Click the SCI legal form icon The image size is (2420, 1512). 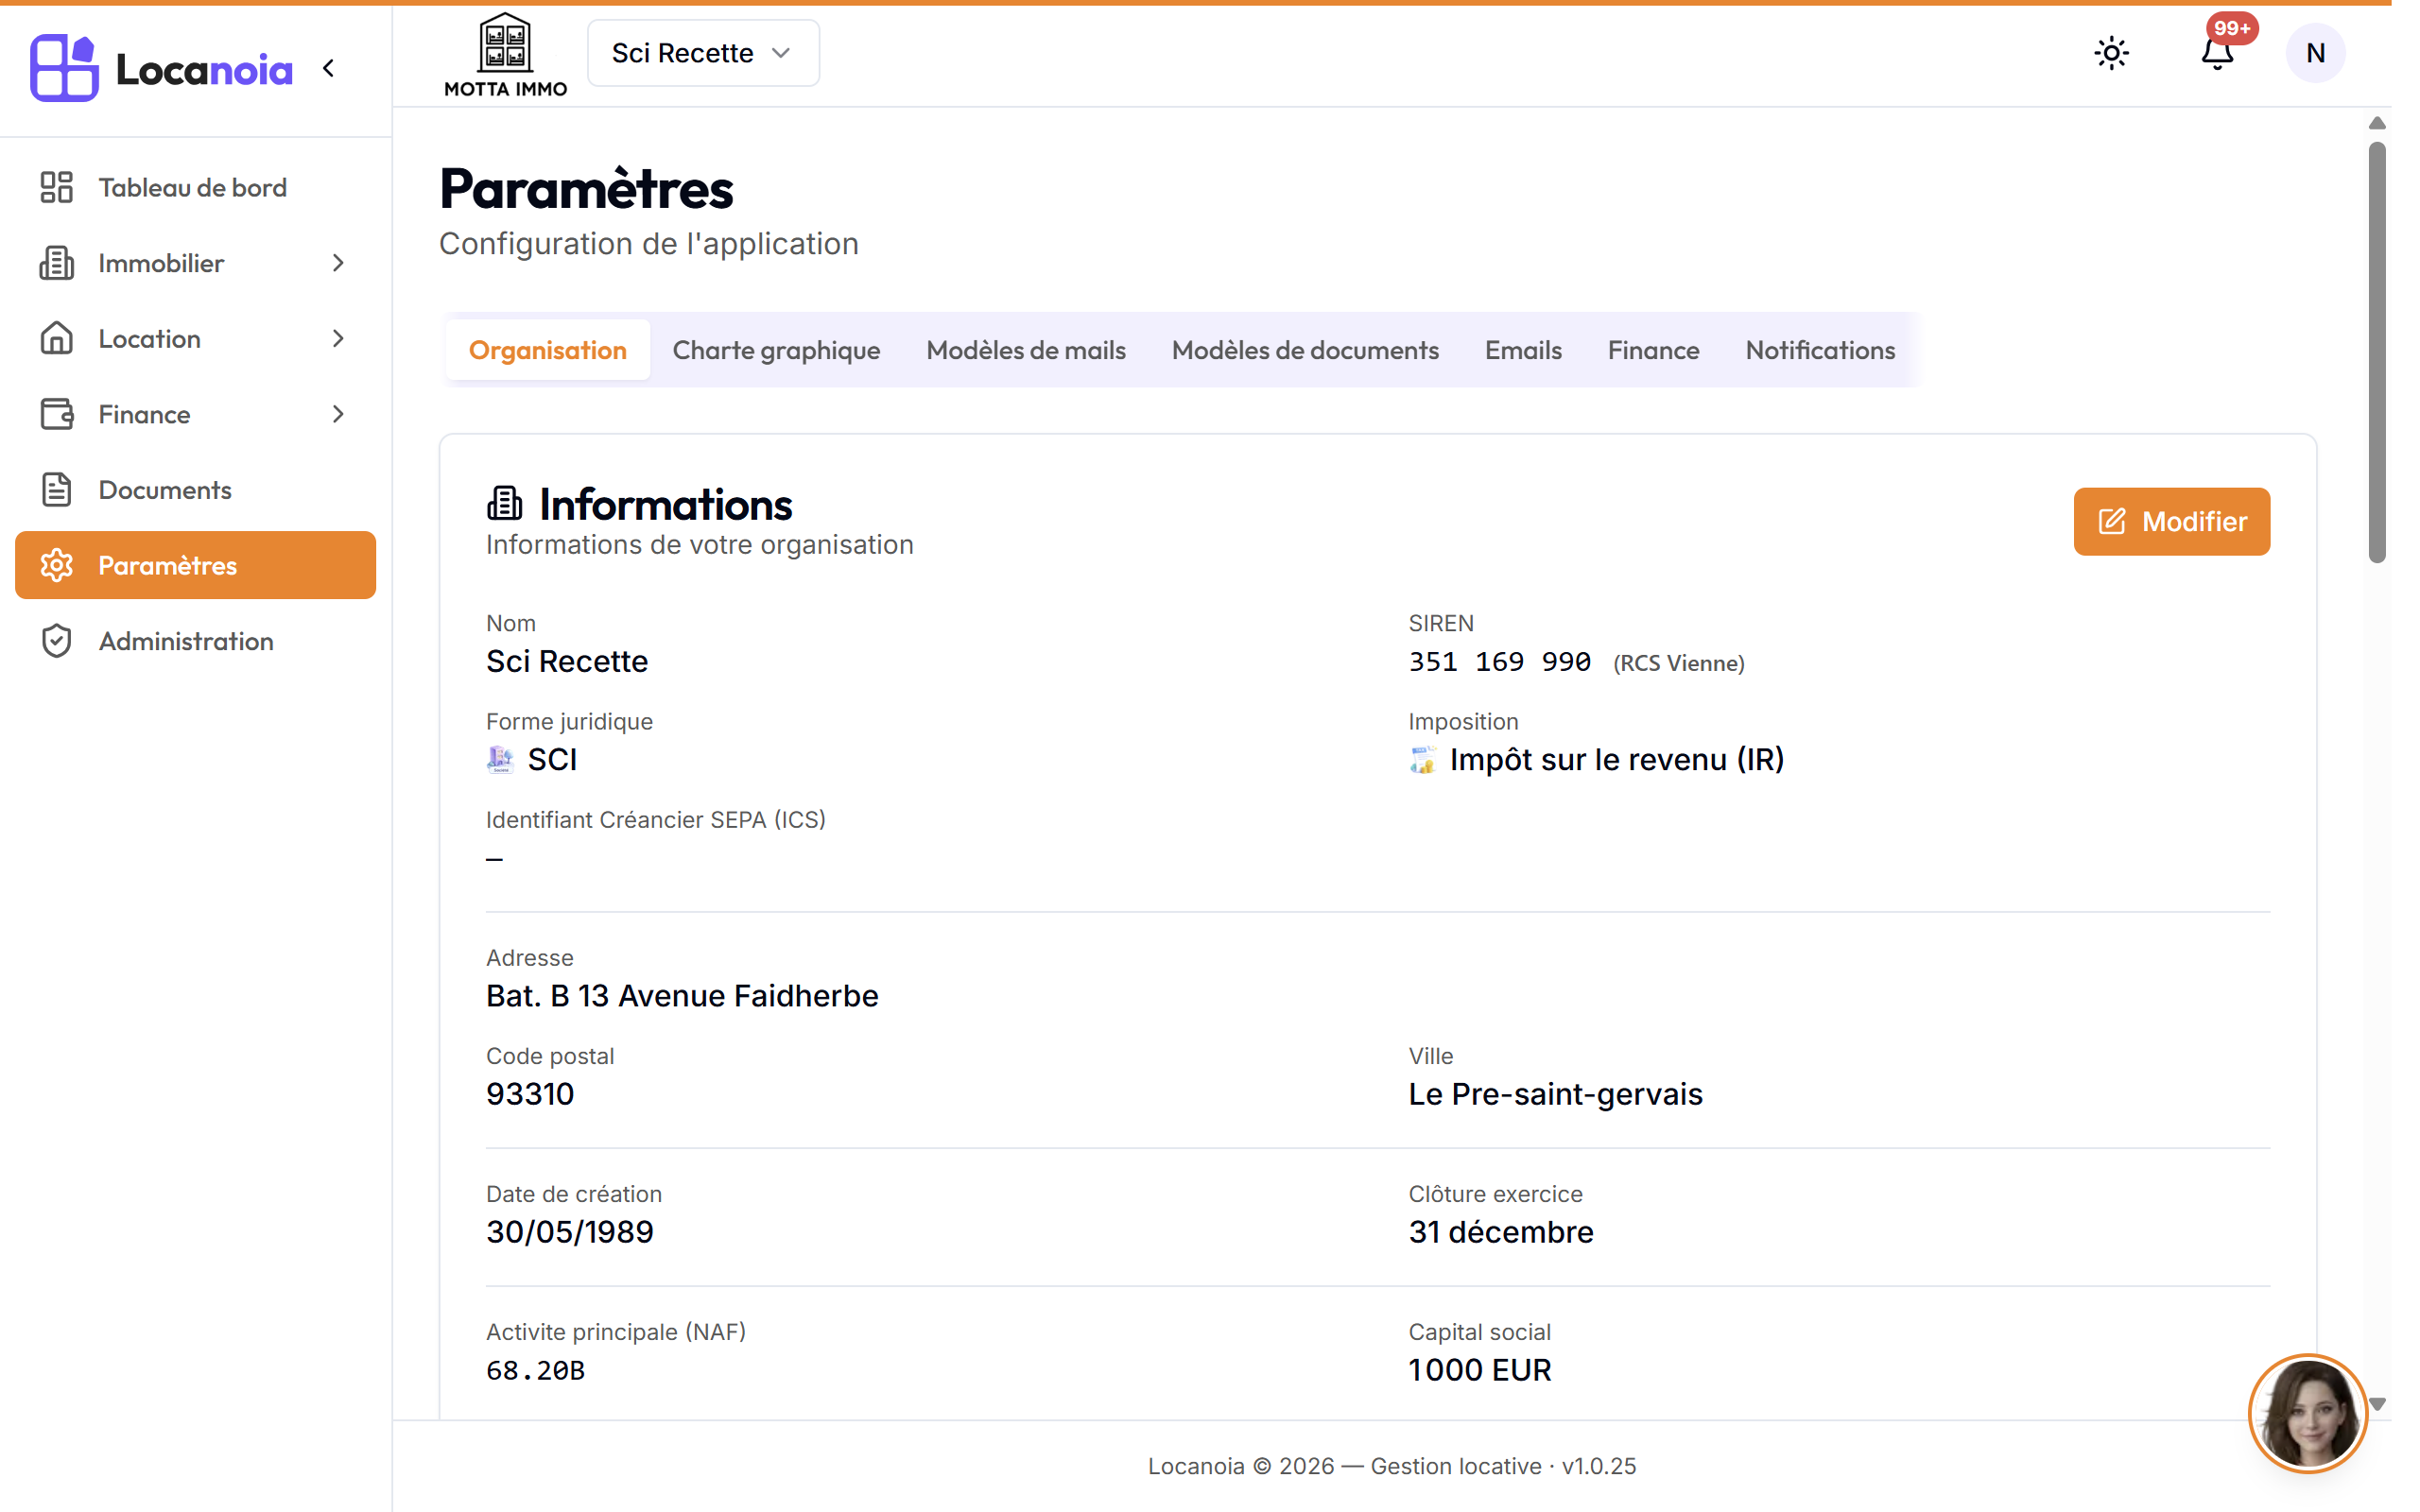(x=500, y=760)
